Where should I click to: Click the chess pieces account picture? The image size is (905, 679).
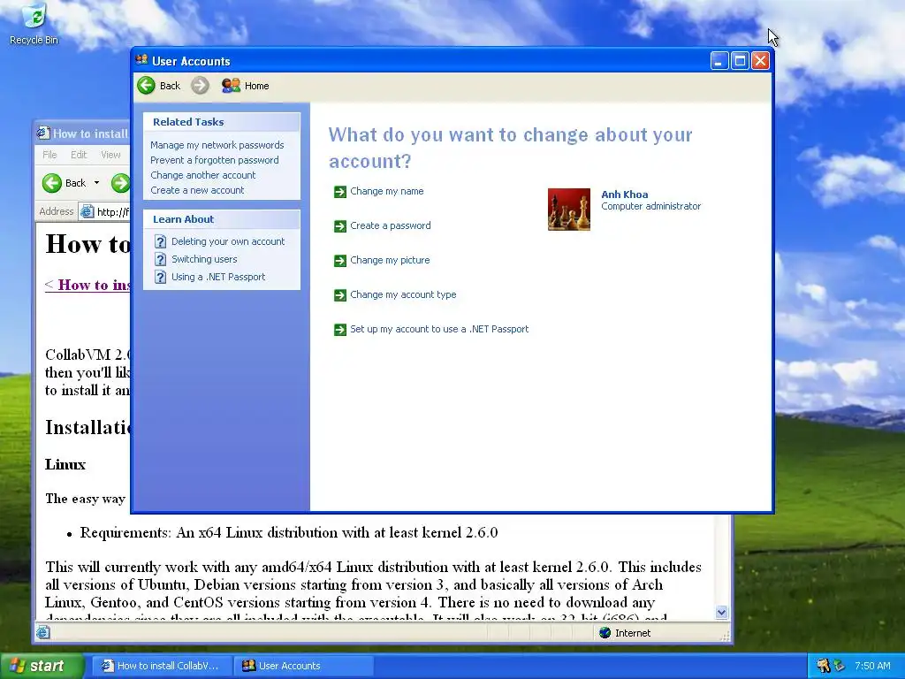click(568, 209)
